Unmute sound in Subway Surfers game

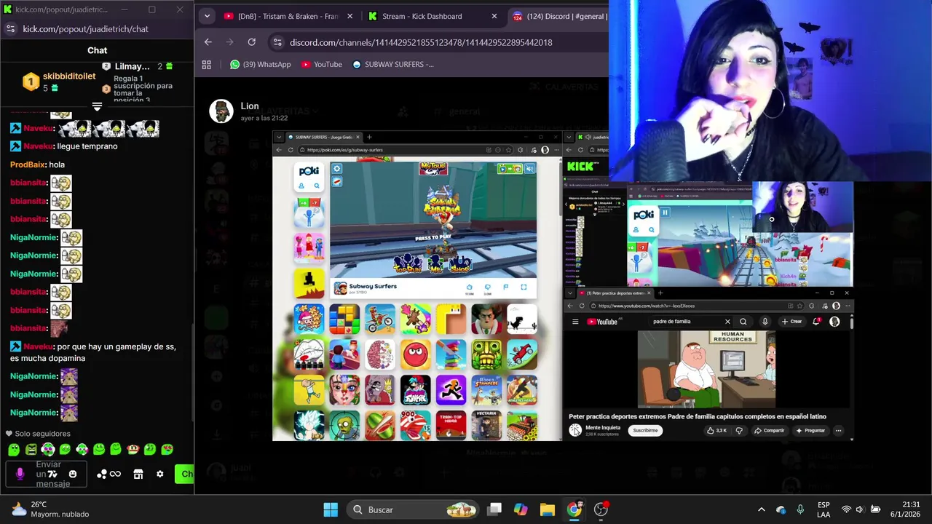pos(529,168)
